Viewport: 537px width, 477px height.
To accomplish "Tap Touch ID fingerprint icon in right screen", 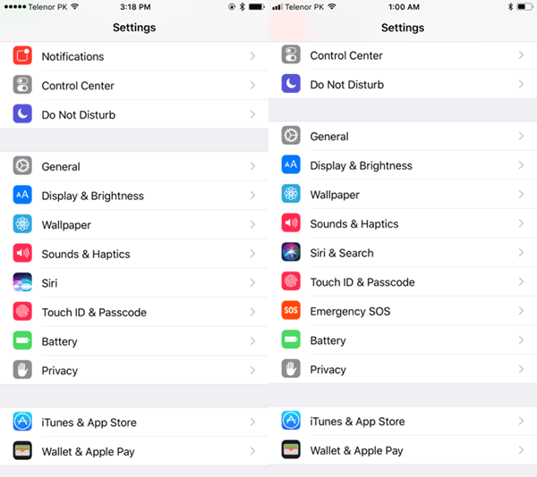I will tap(291, 281).
